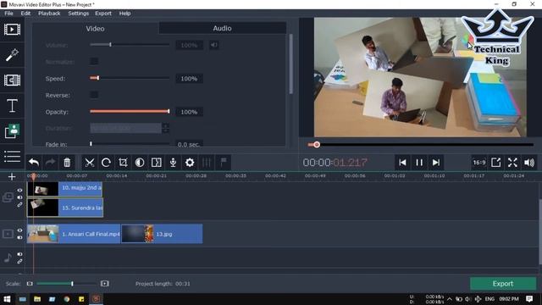Move the timeline Scale slider
The width and height of the screenshot is (542, 305).
tap(72, 284)
